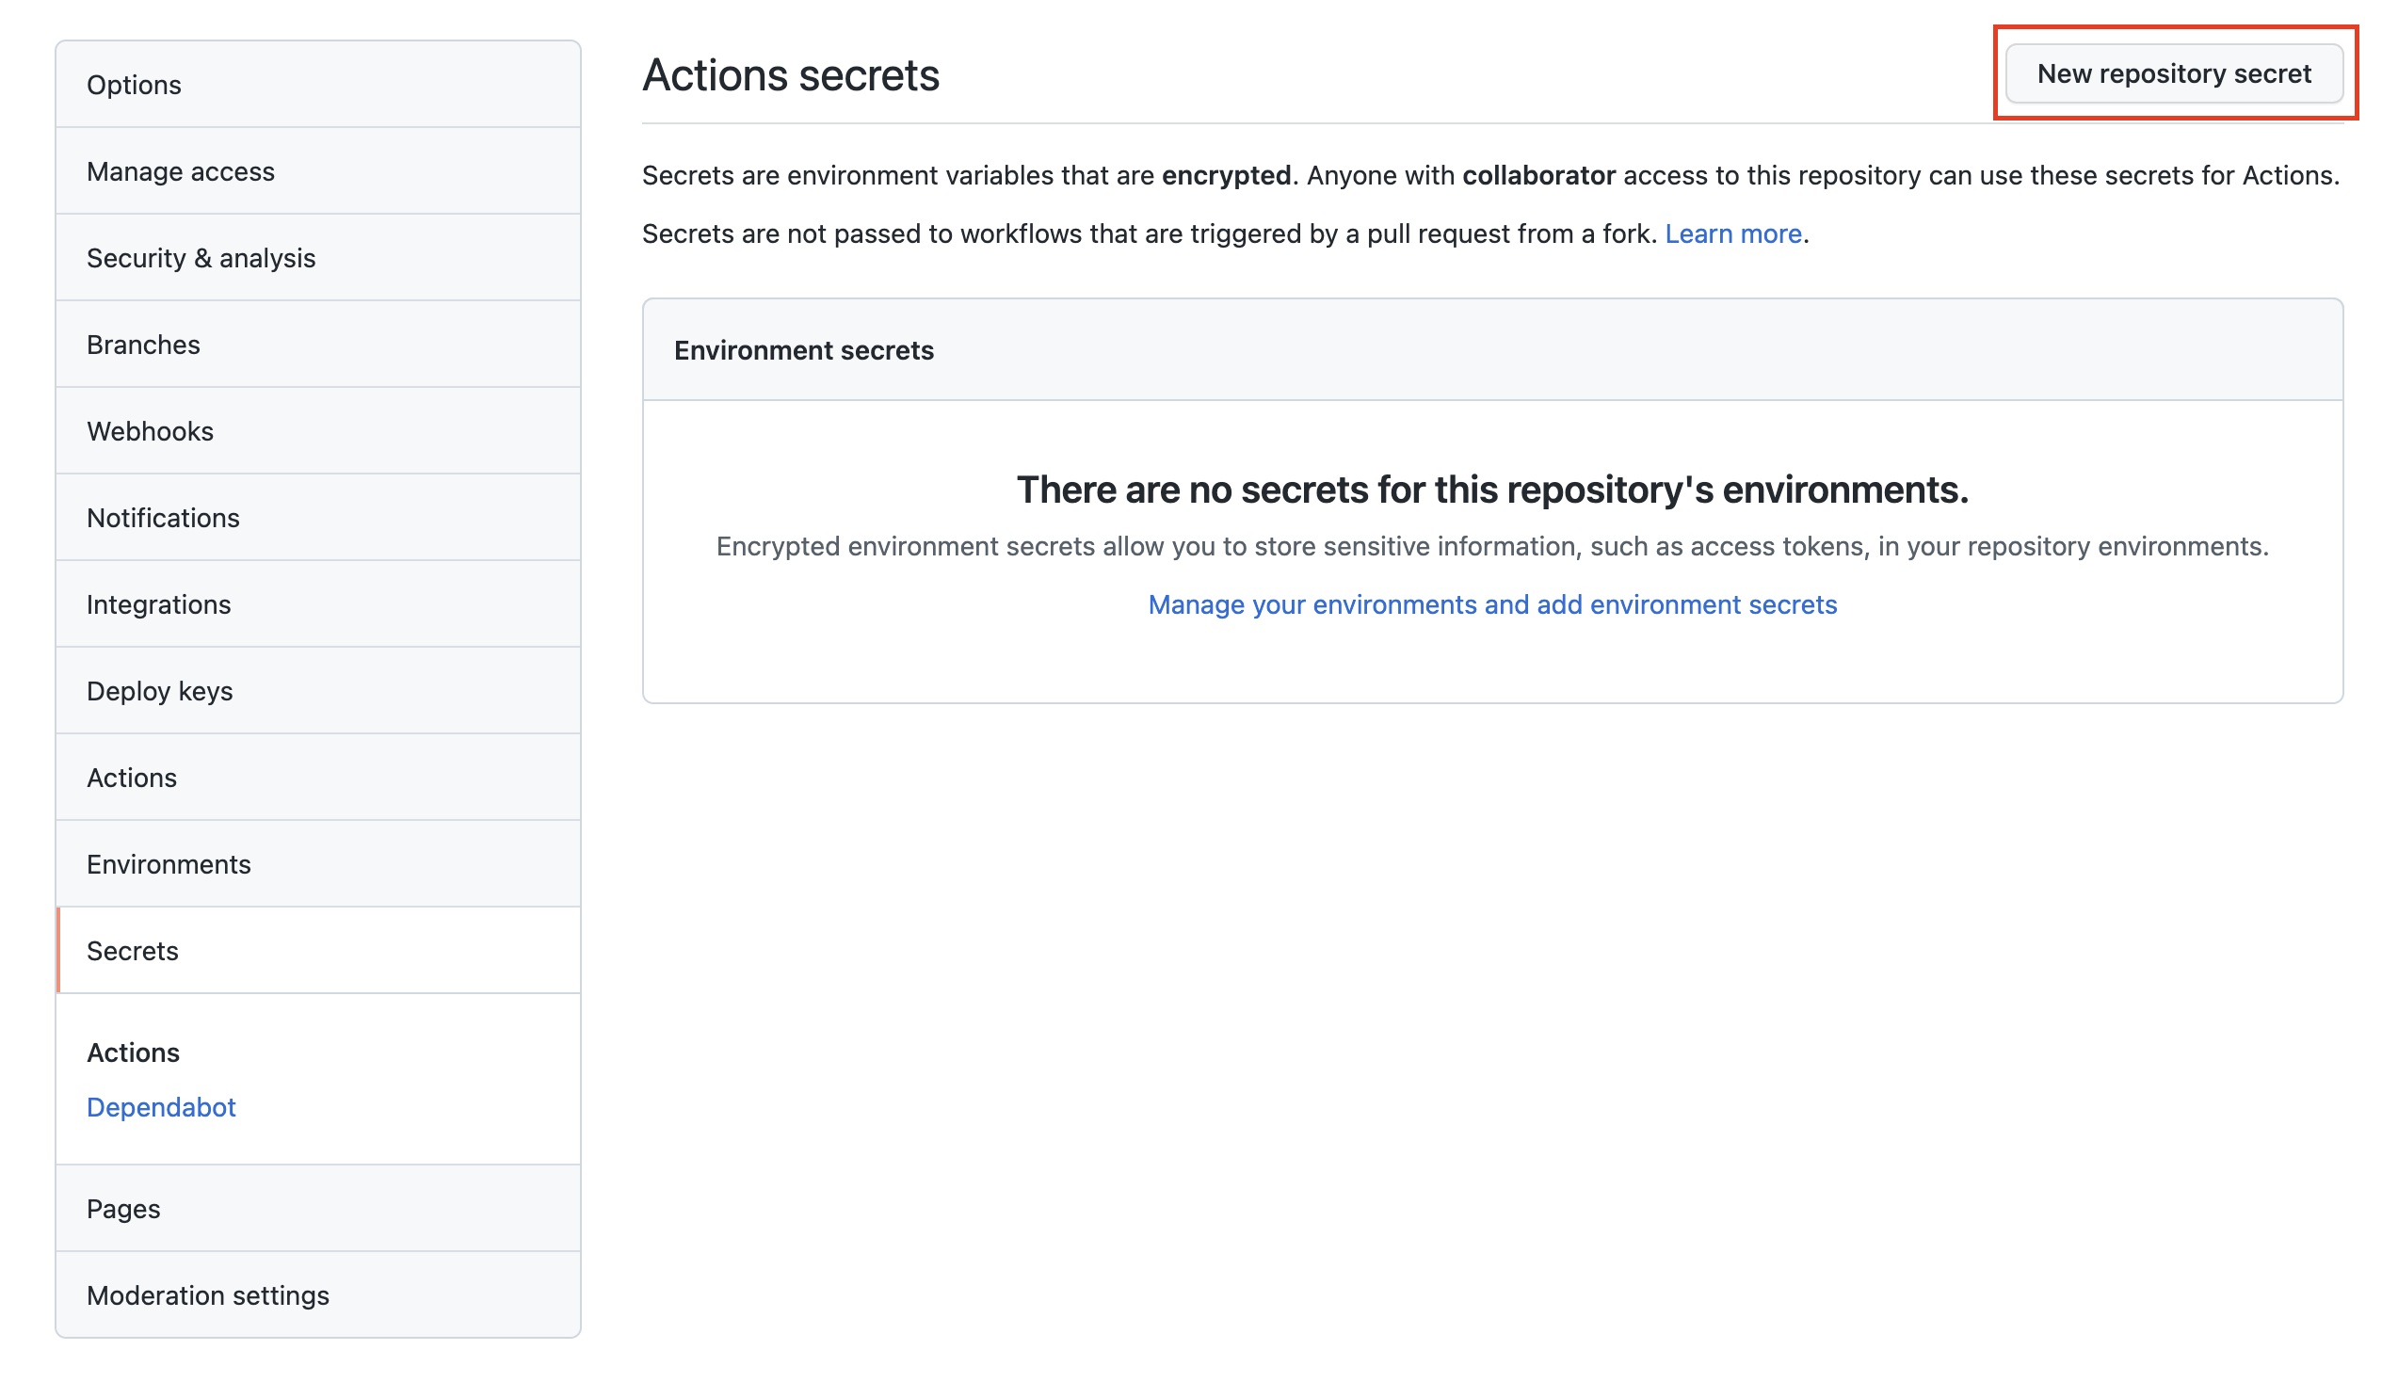Viewport: 2382px width, 1382px height.
Task: Click the Actions secrets page heading
Action: 791,75
